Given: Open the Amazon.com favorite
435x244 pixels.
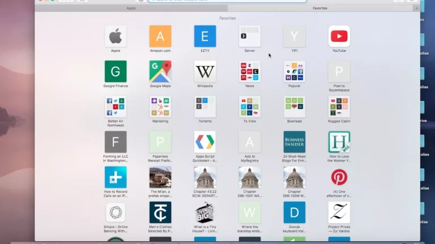Looking at the screenshot, I should 160,36.
